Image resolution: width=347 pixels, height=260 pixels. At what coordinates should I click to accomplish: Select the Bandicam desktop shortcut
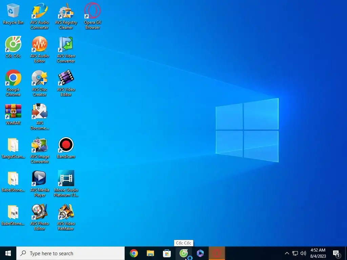pyautogui.click(x=66, y=148)
